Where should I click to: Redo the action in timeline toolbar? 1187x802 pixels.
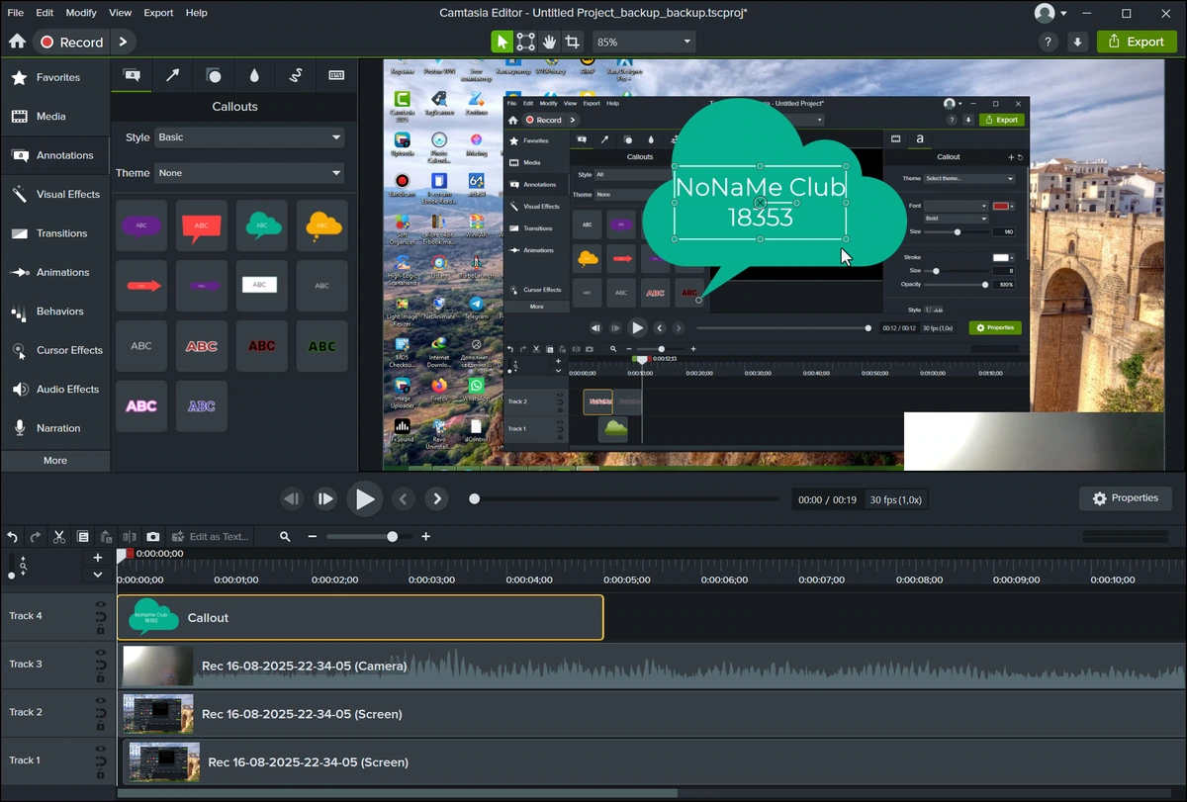pos(36,537)
